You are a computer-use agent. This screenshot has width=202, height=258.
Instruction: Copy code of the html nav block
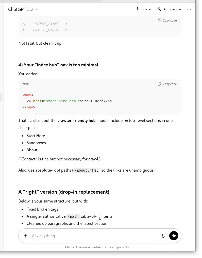tap(167, 84)
